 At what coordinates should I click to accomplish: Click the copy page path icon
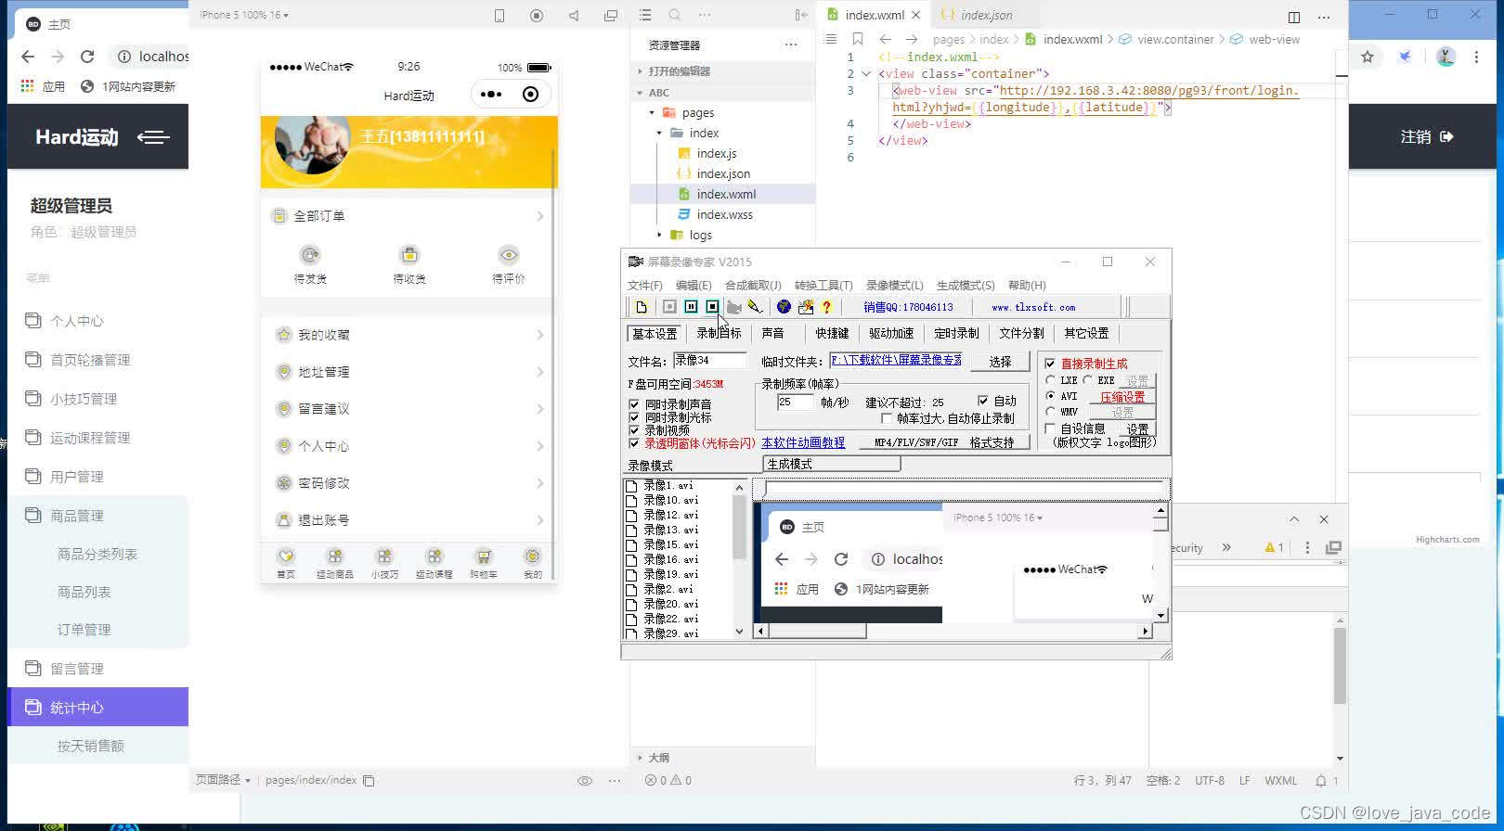point(369,781)
